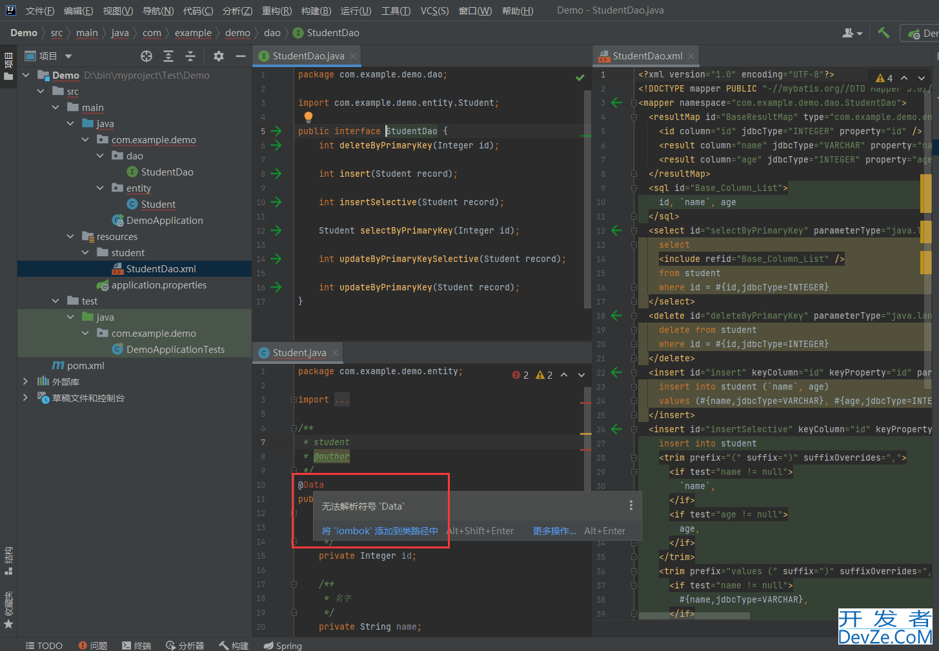This screenshot has width=939, height=651.
Task: Collapse the dao package node
Action: 100,156
